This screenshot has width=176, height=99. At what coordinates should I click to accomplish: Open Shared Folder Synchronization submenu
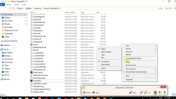coord(139,72)
